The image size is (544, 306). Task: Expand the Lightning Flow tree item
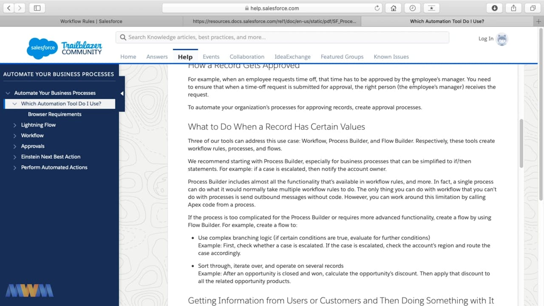pyautogui.click(x=15, y=125)
